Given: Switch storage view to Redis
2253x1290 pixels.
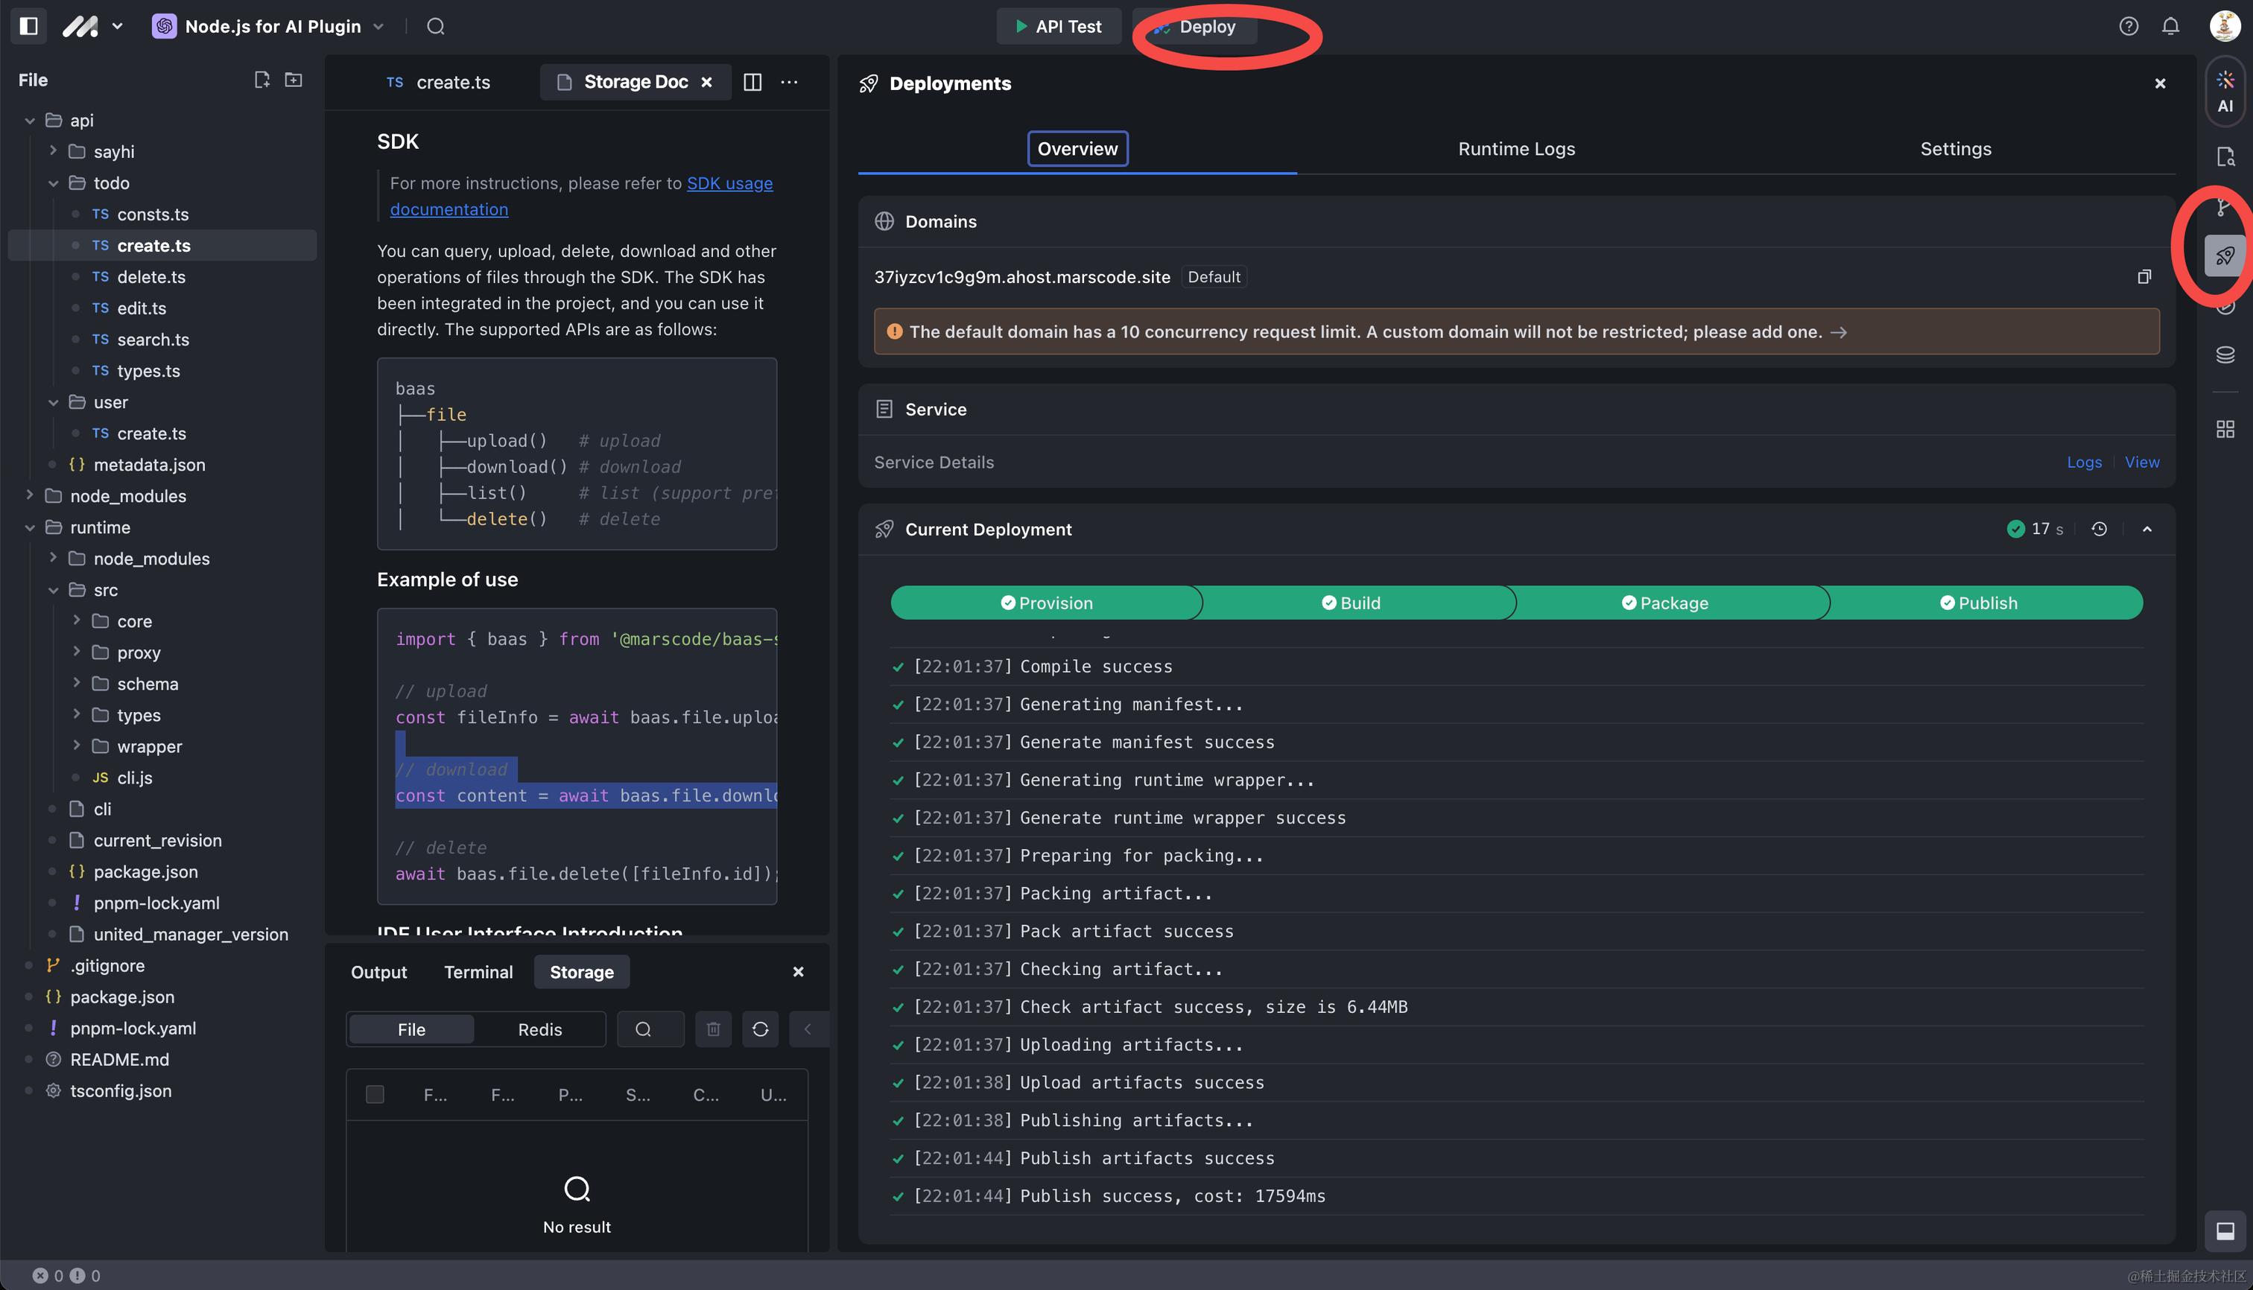Looking at the screenshot, I should (x=539, y=1029).
